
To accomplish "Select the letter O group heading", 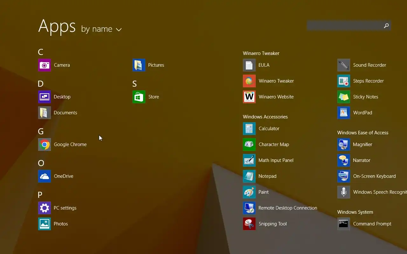I will (41, 163).
